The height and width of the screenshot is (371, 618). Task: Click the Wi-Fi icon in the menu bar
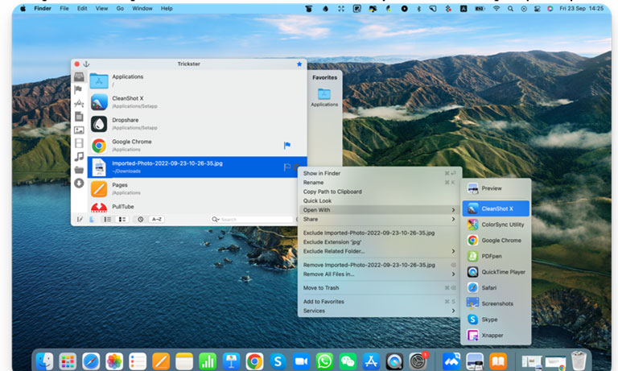point(496,8)
